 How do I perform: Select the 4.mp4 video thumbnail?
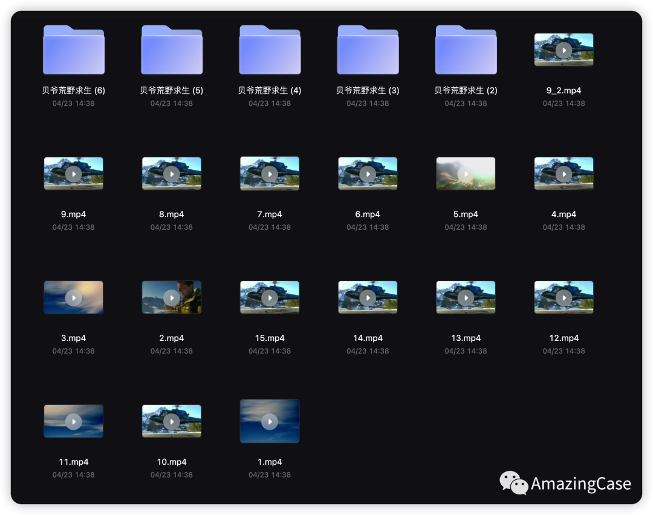564,173
